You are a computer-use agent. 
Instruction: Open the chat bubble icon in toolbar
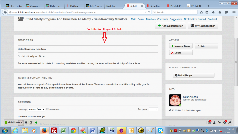pos(226,12)
